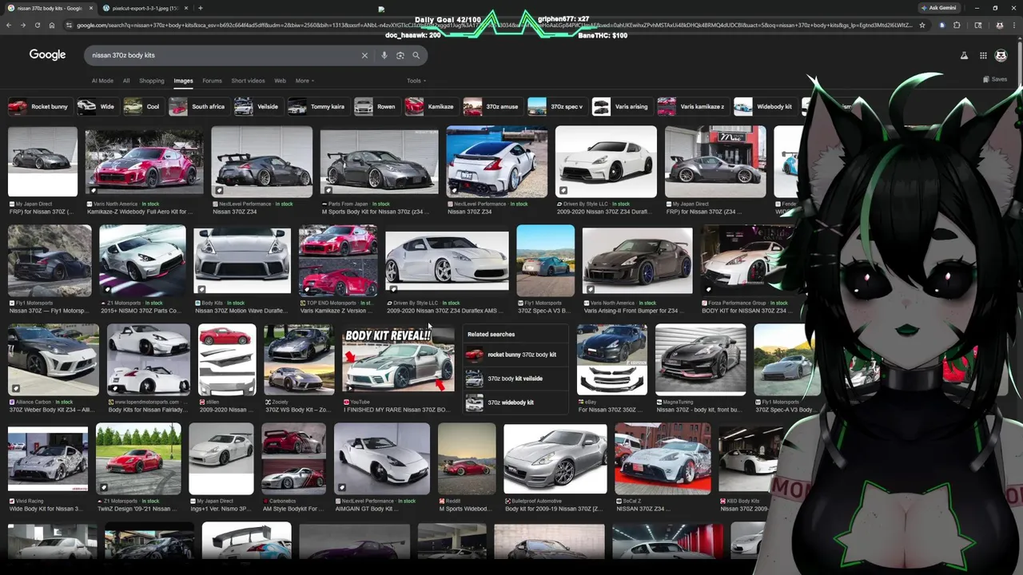The height and width of the screenshot is (575, 1023).
Task: Open the Motion Wave Duraflex bumper image
Action: tap(242, 260)
